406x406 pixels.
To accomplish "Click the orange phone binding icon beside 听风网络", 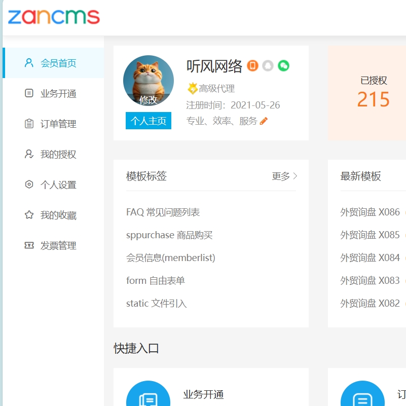I will coord(252,66).
